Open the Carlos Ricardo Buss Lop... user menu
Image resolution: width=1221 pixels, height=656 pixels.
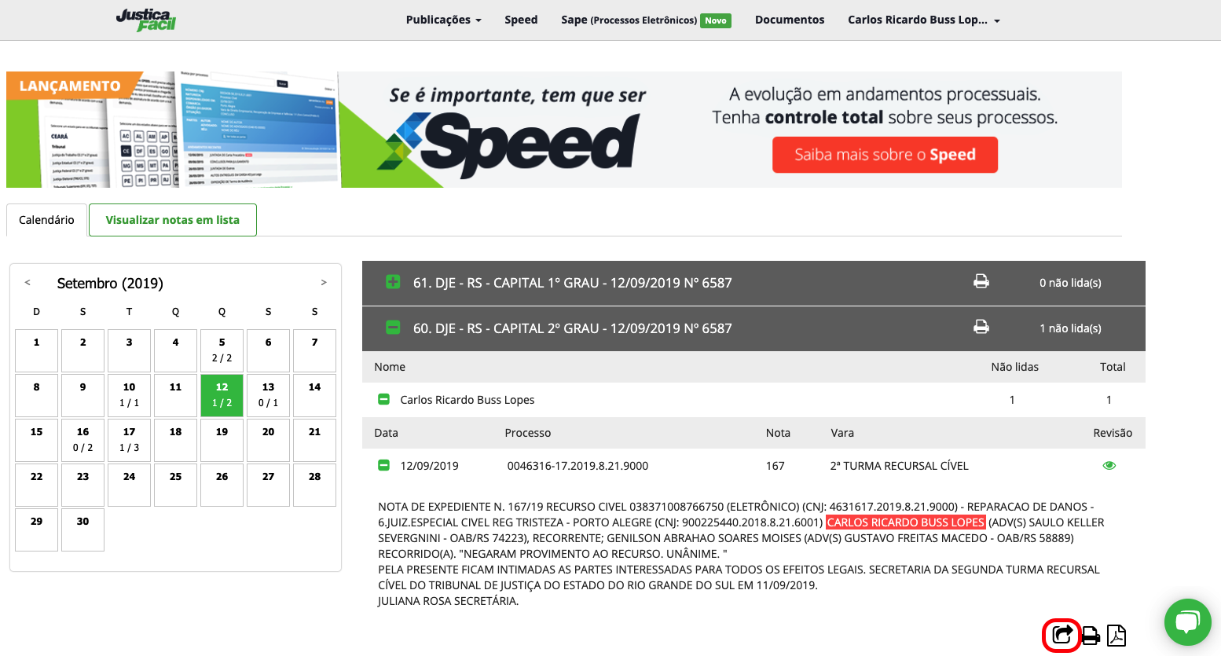[924, 20]
